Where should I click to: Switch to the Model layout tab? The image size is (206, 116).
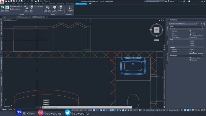coord(4,110)
